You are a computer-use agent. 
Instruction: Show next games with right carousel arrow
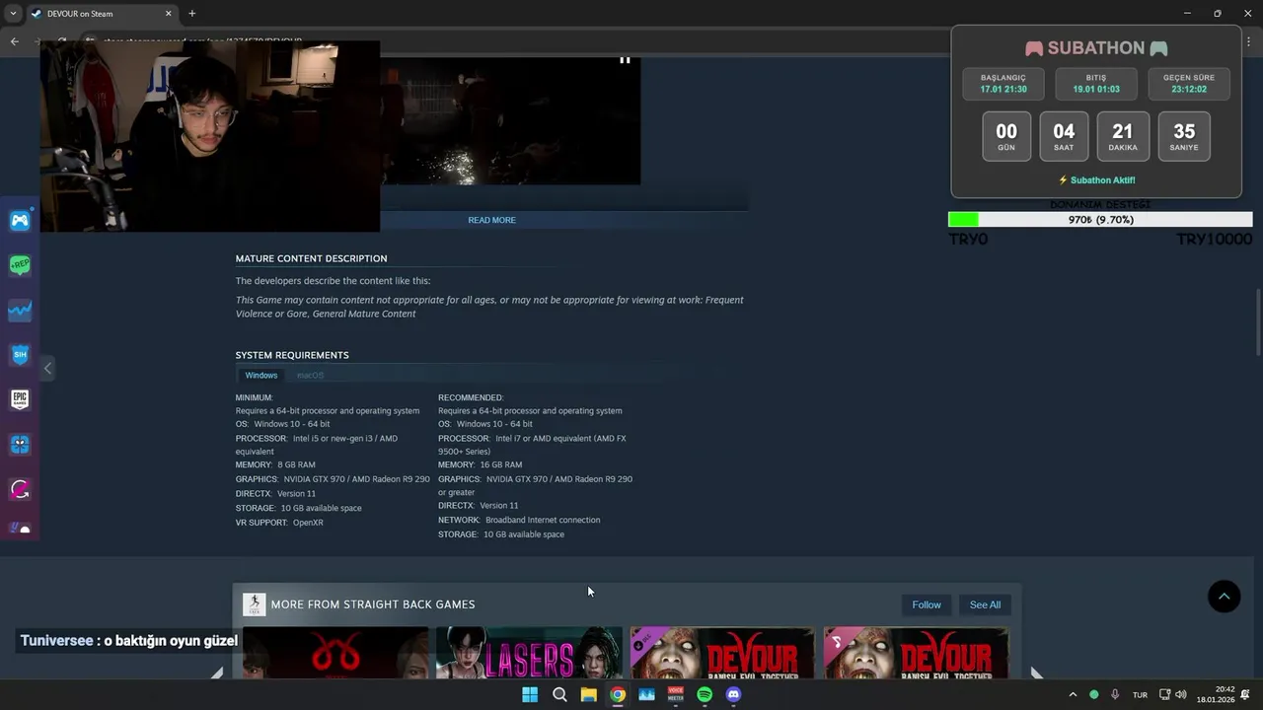pos(1036,673)
